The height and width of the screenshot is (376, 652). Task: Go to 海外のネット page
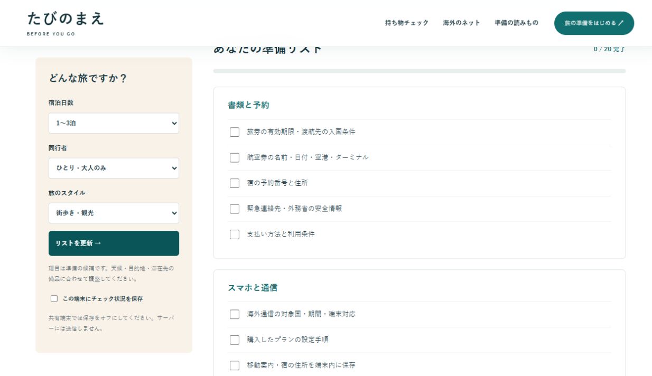(x=462, y=23)
